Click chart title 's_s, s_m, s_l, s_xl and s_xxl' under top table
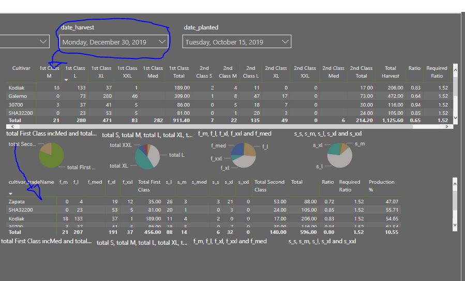This screenshot has width=465, height=281. coord(328,134)
